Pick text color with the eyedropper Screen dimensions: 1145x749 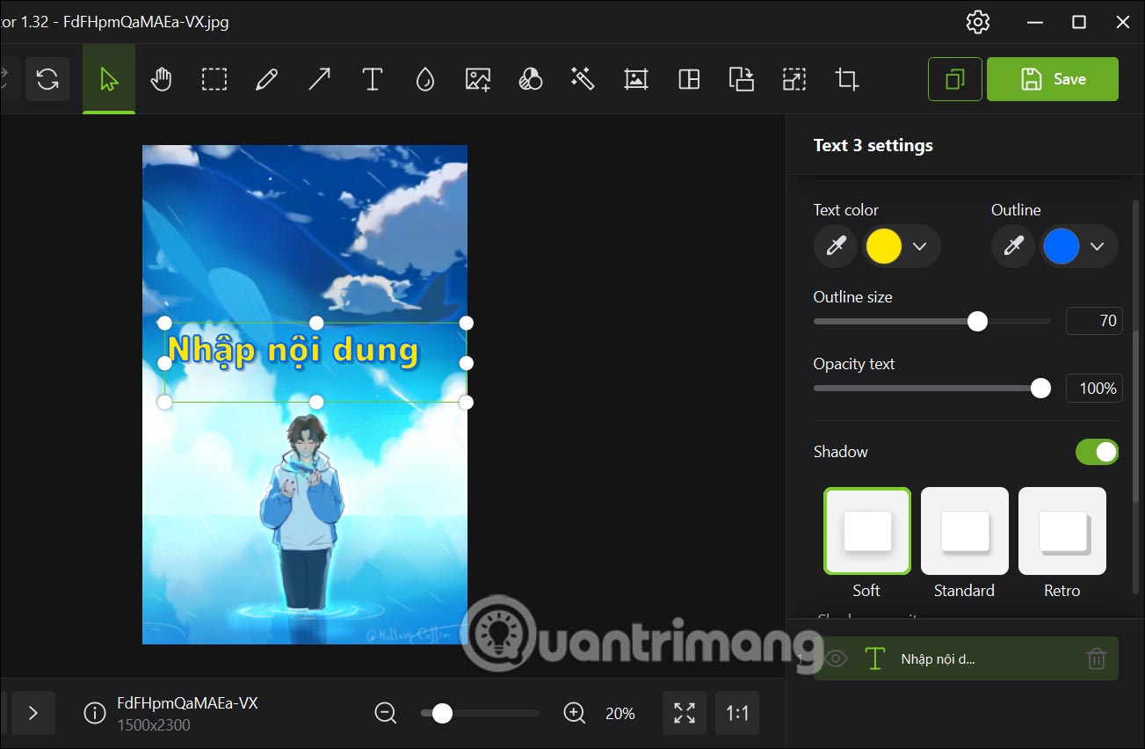(835, 246)
